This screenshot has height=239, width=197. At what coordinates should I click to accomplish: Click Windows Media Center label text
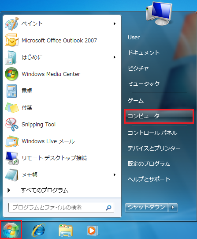[51, 74]
